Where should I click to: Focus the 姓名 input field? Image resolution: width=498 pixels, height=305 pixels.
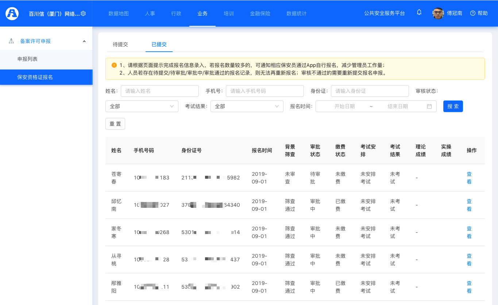point(160,91)
